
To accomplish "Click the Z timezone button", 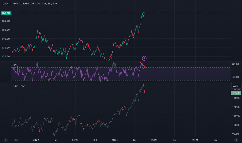I will [6, 140].
